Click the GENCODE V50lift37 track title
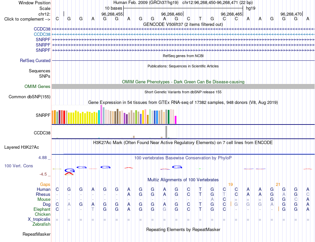 tap(183, 25)
